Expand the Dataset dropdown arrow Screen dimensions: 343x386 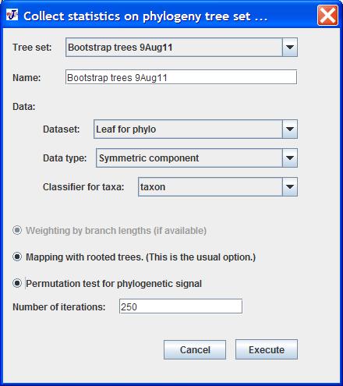pos(290,129)
